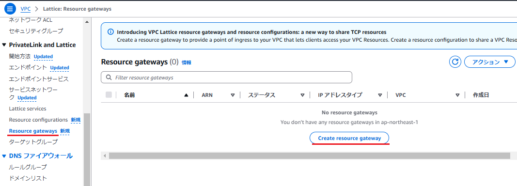Click the horizontal scrollbar left arrow
517x186 pixels.
[x=105, y=155]
